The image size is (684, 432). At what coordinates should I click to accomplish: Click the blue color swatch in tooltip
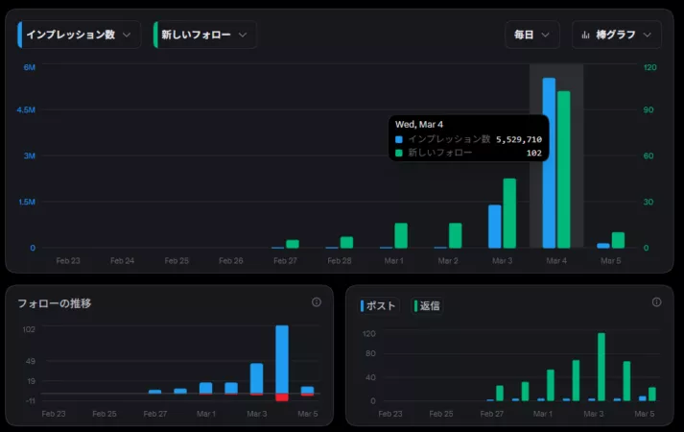coord(399,139)
